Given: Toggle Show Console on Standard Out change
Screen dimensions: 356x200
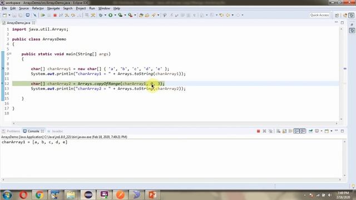Looking at the screenshot, I should (296, 131).
